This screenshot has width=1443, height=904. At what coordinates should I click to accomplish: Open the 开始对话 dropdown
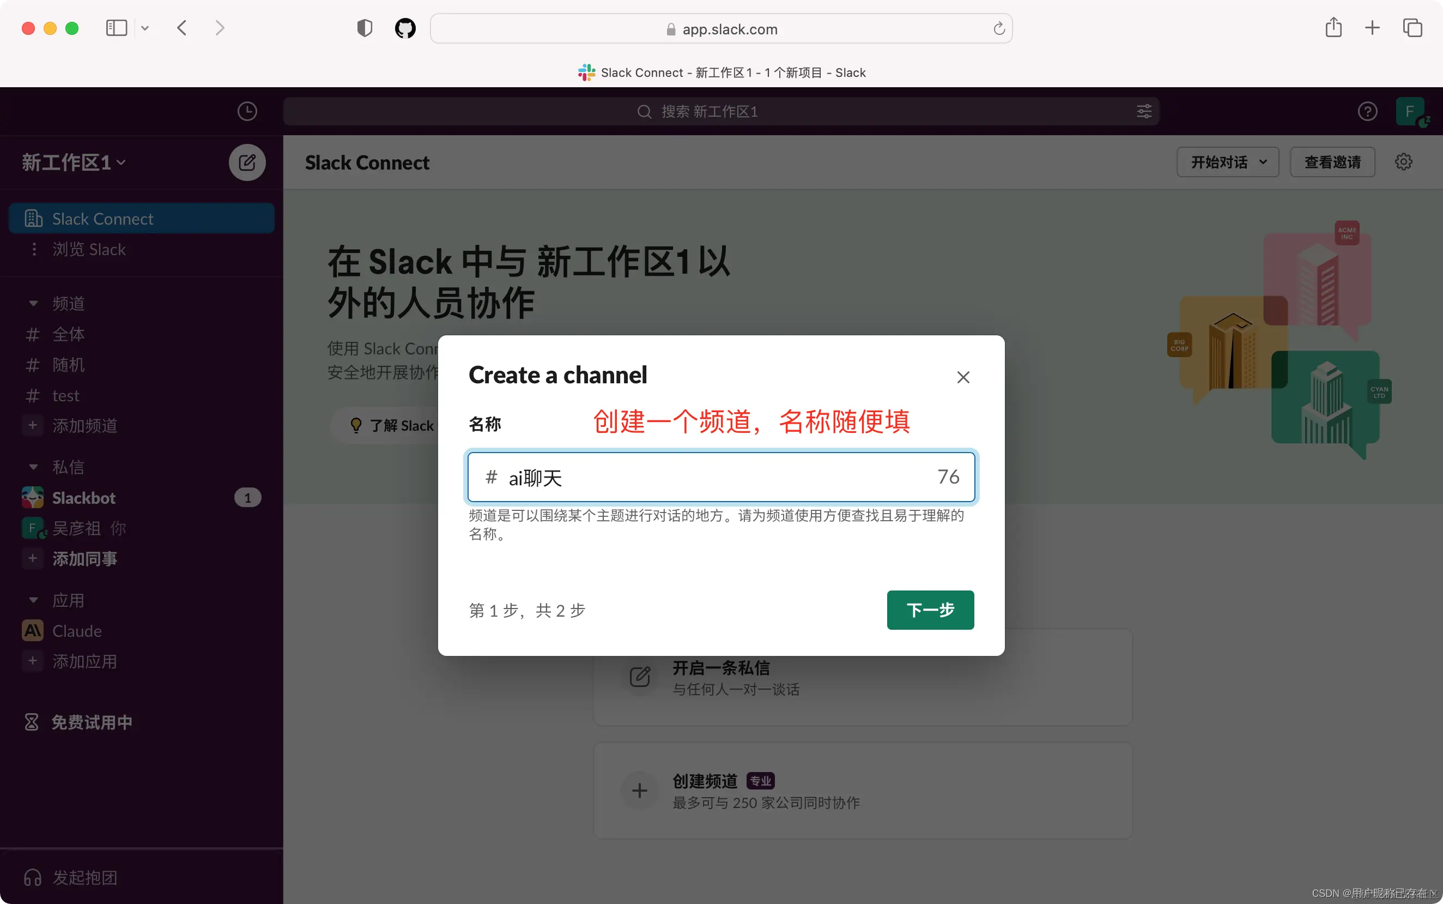tap(1228, 162)
